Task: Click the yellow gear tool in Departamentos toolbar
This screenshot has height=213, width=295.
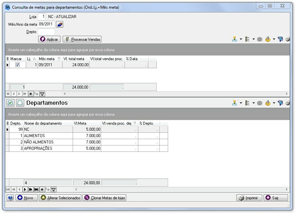Action: click(x=268, y=103)
